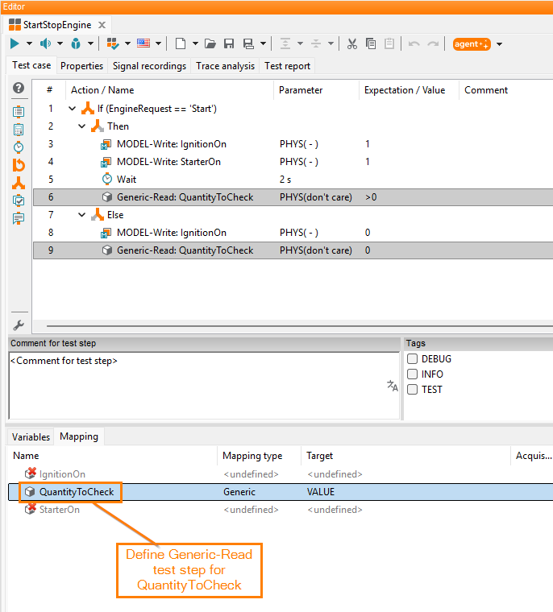This screenshot has height=612, width=553.
Task: Open the dropdown next to the bug icon
Action: click(90, 43)
